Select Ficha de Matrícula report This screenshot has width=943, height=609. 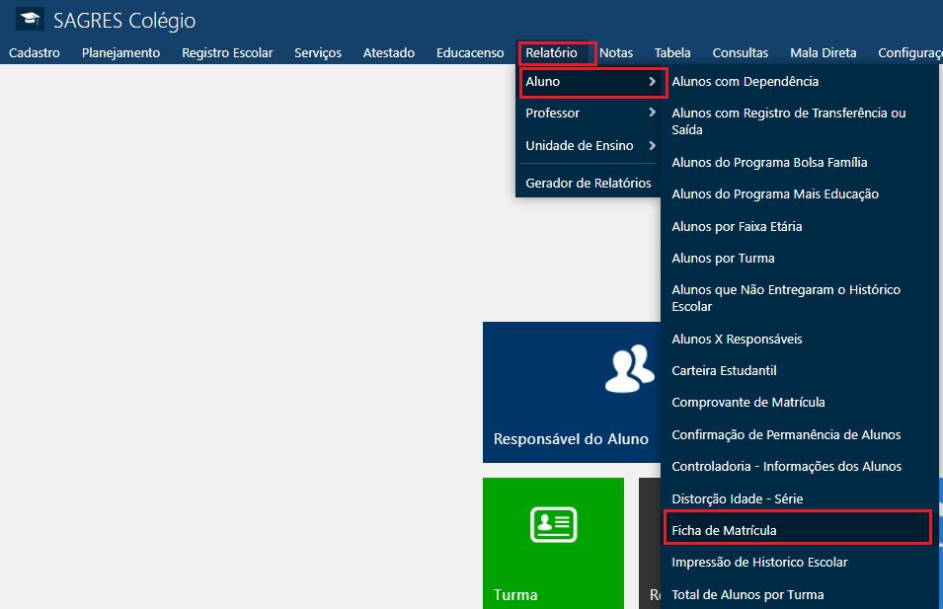tap(724, 531)
